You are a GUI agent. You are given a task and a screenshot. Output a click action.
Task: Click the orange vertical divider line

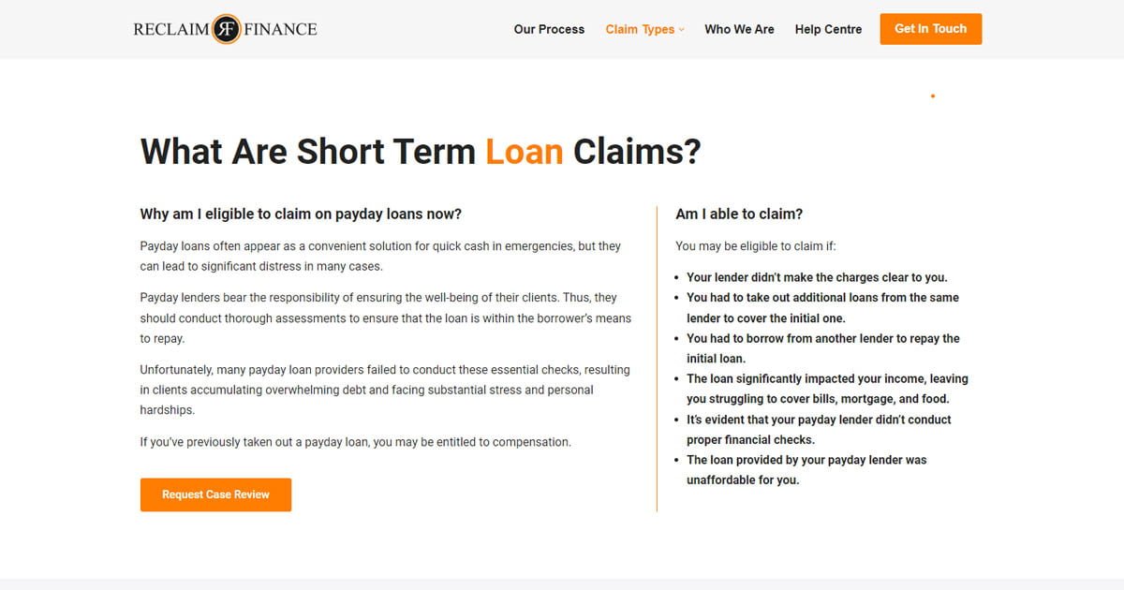[657, 359]
